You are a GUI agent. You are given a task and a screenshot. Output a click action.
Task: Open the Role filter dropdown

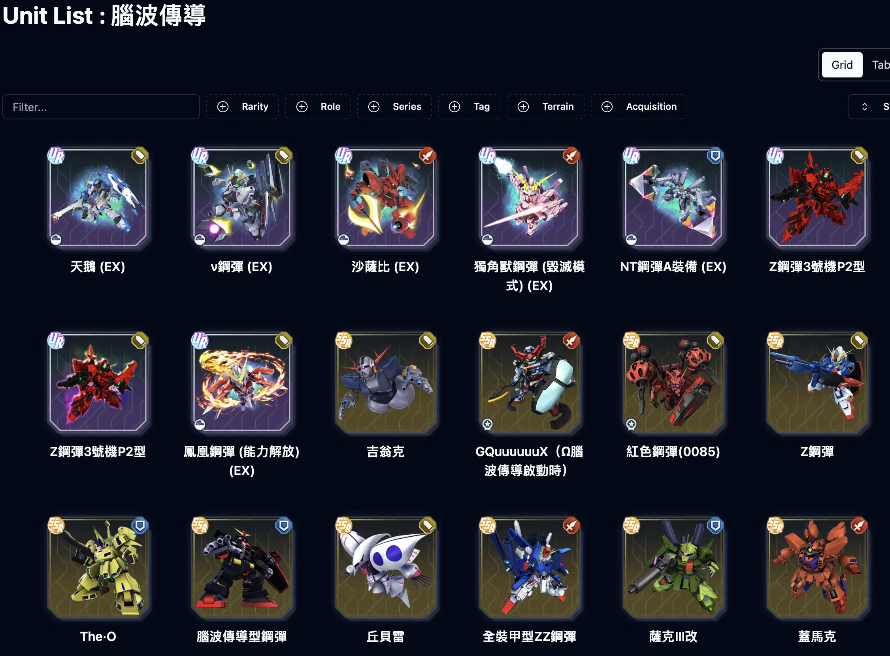click(x=318, y=106)
